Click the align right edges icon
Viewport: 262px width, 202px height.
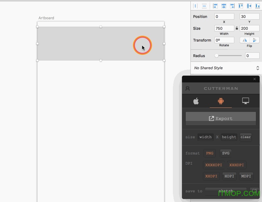click(232, 6)
